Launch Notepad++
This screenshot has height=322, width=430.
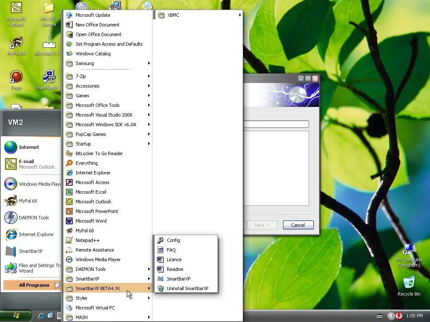tap(107, 240)
